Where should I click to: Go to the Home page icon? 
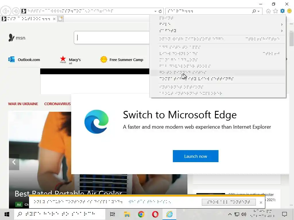[268, 11]
